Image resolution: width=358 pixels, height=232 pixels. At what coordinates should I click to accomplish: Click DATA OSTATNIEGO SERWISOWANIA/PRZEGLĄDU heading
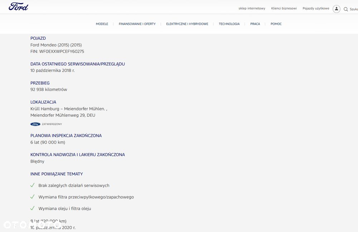(x=78, y=64)
